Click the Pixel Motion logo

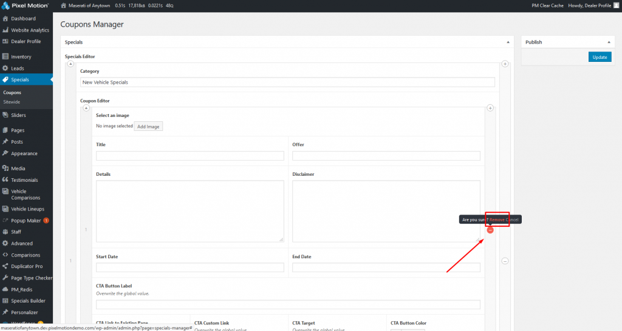(x=25, y=5)
